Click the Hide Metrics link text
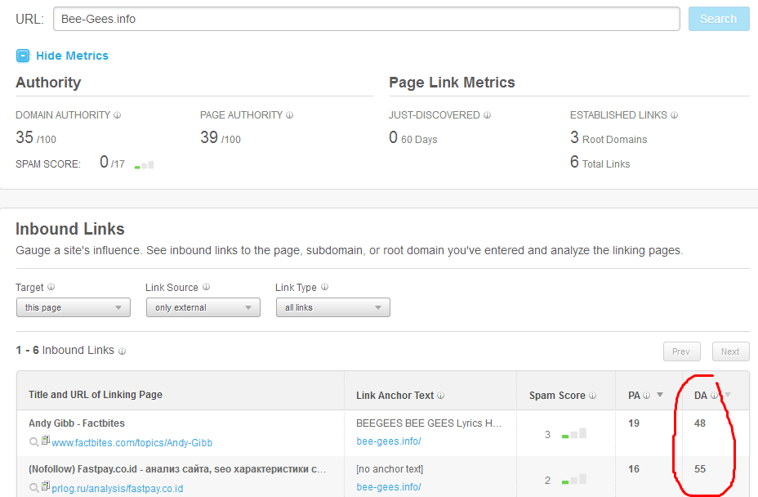758x497 pixels. point(72,56)
